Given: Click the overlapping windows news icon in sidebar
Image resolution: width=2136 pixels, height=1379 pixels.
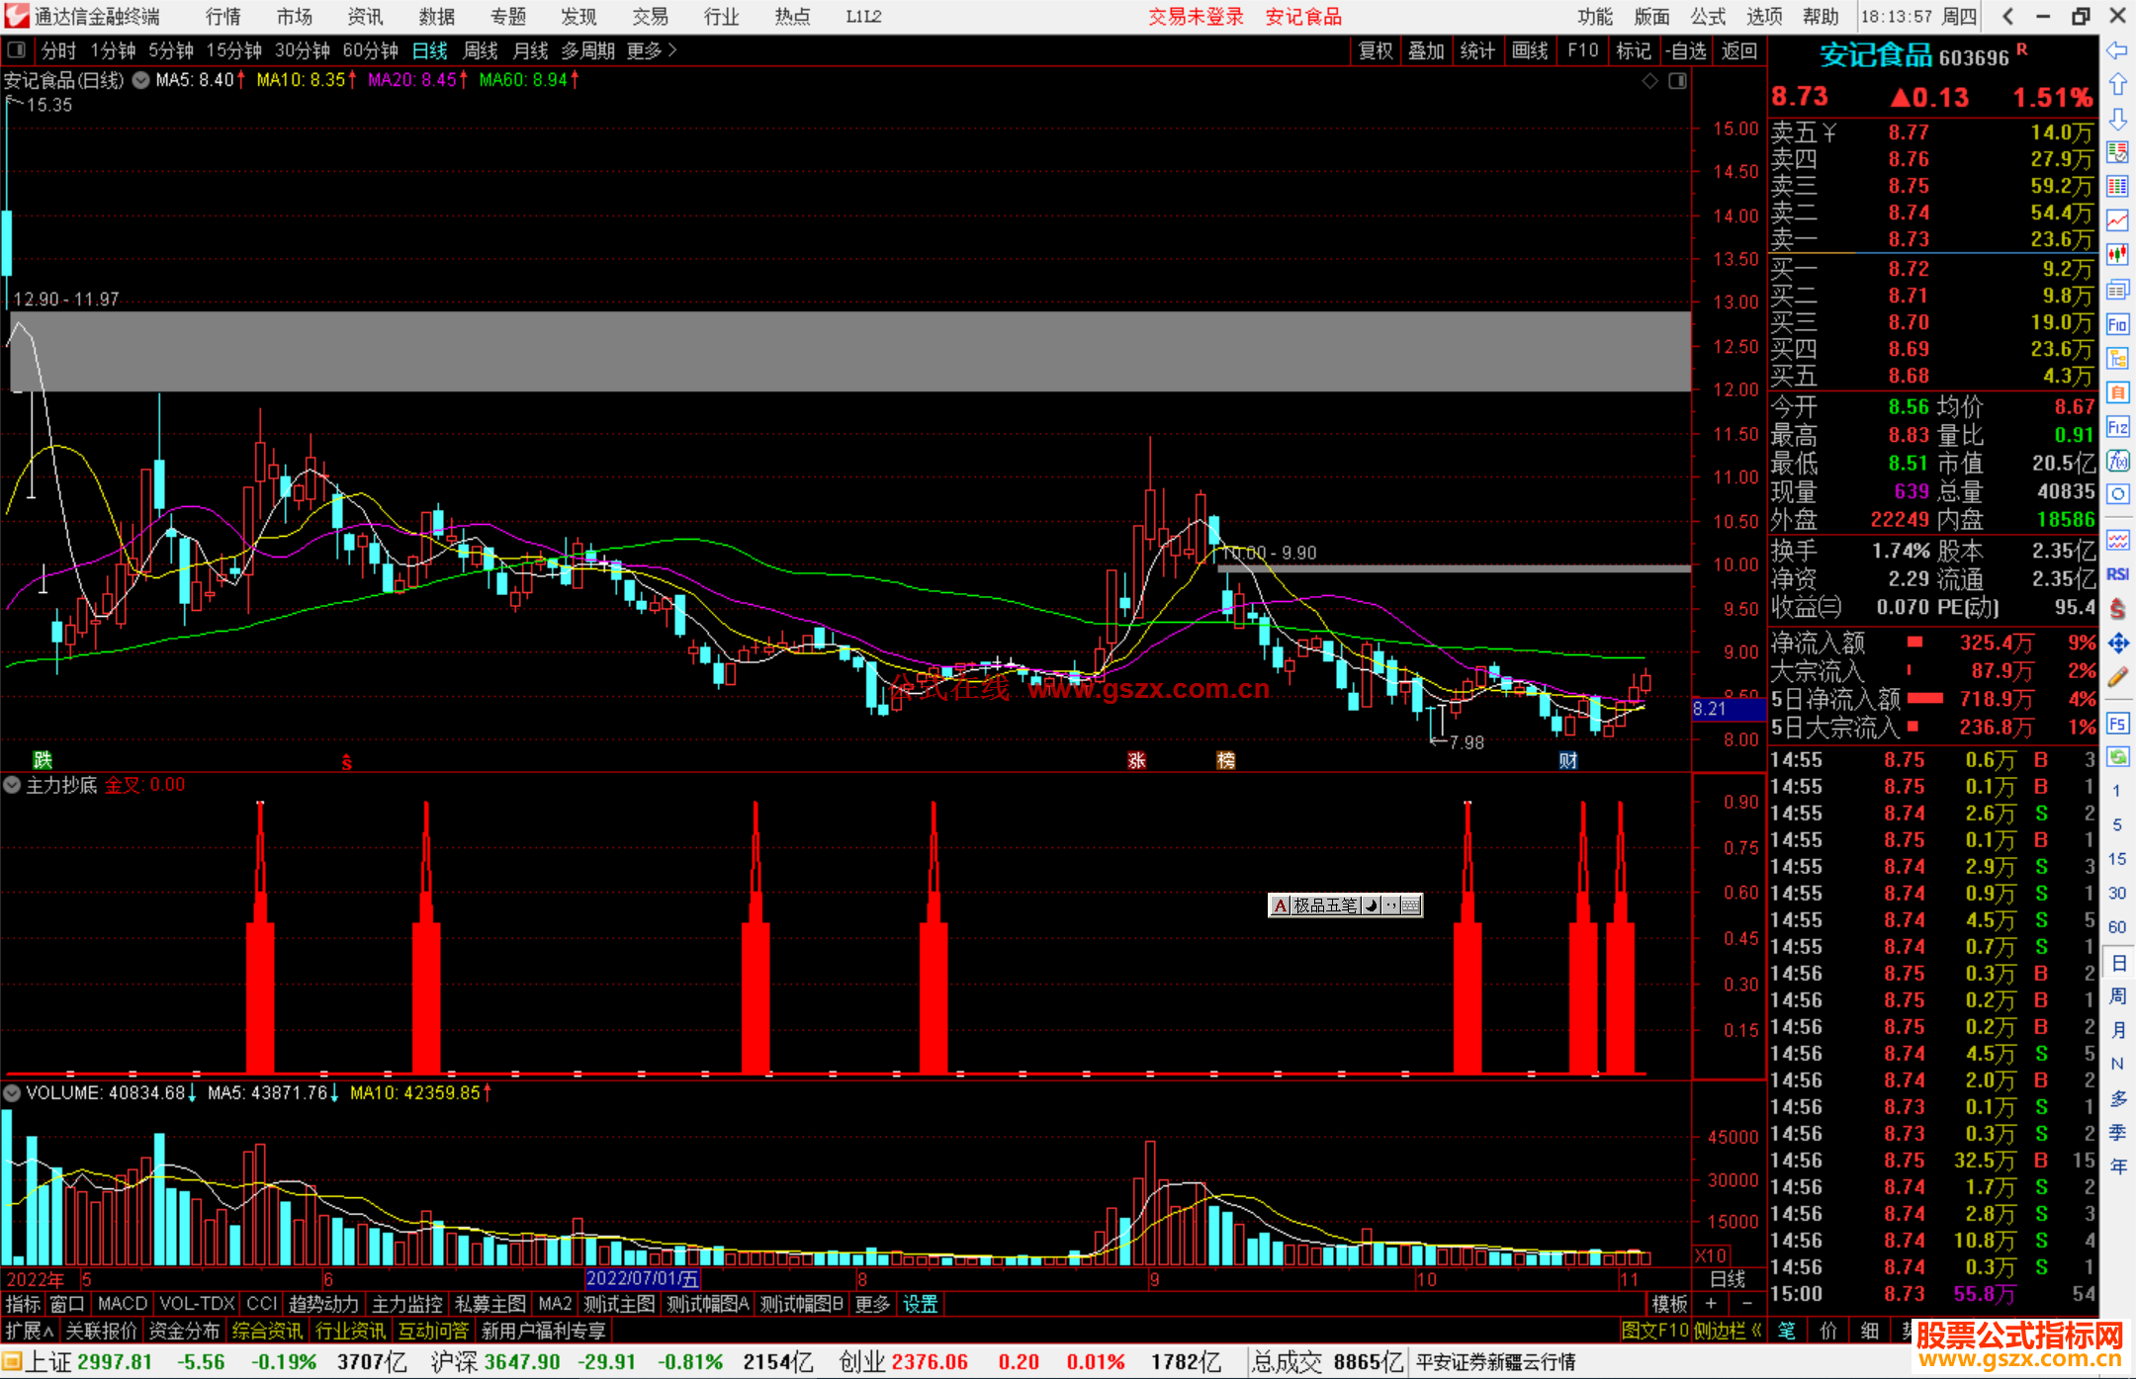Looking at the screenshot, I should click(x=2116, y=290).
